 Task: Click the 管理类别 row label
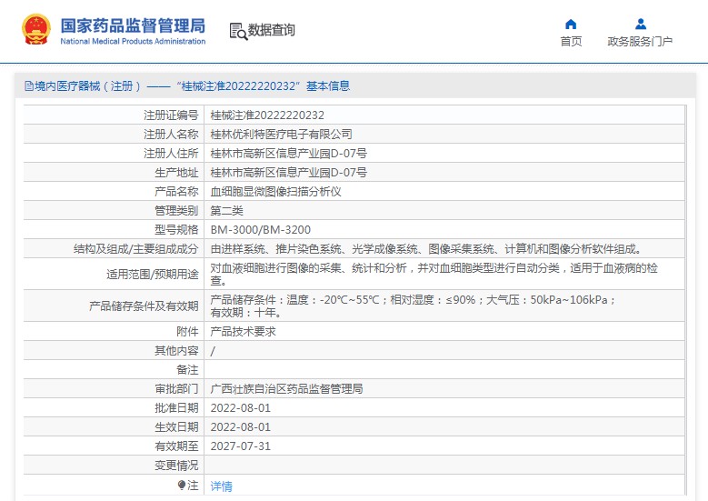pyautogui.click(x=176, y=211)
